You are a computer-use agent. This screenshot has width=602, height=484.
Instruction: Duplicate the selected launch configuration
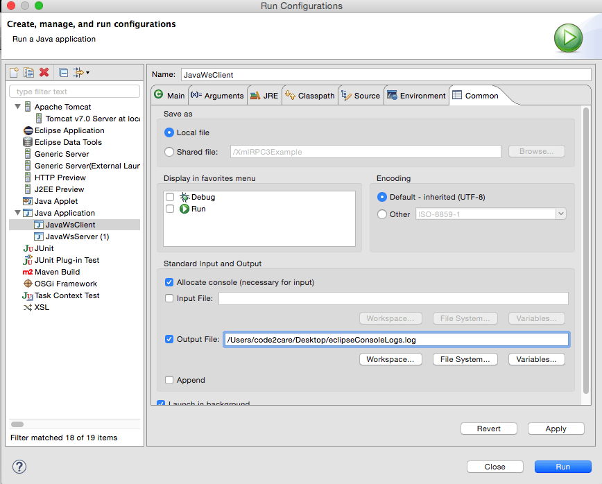coord(28,72)
